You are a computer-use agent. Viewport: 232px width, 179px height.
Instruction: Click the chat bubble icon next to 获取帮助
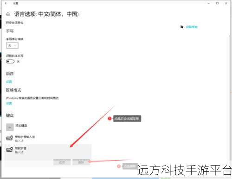coord(181,27)
